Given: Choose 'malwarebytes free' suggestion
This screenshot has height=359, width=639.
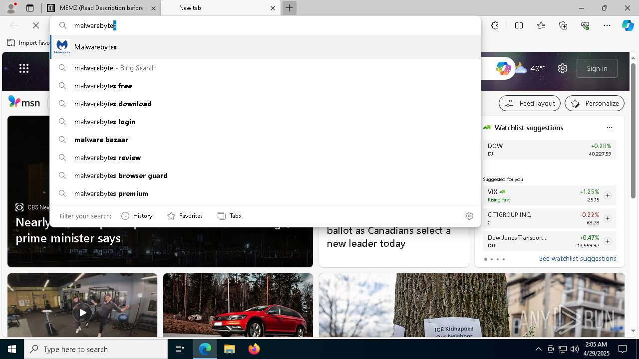Looking at the screenshot, I should coord(265,86).
